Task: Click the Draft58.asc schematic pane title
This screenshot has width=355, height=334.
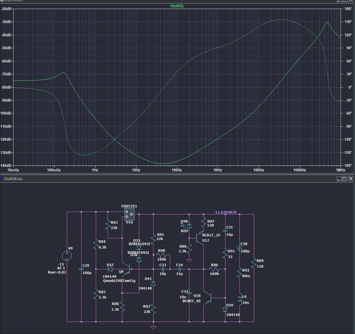Action: [x=14, y=179]
